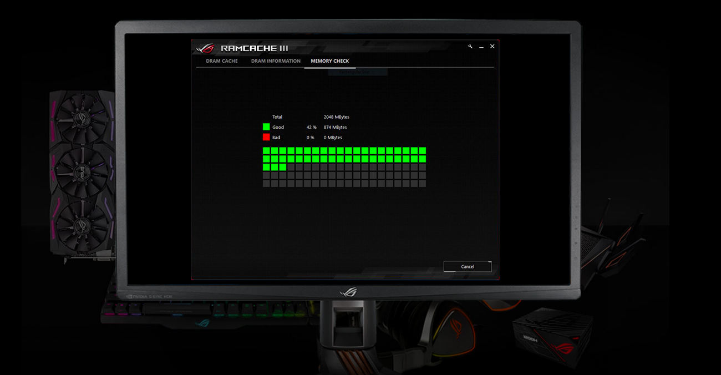Viewport: 721px width, 375px height.
Task: Click the "0 %" bad percentage
Action: [x=311, y=138]
